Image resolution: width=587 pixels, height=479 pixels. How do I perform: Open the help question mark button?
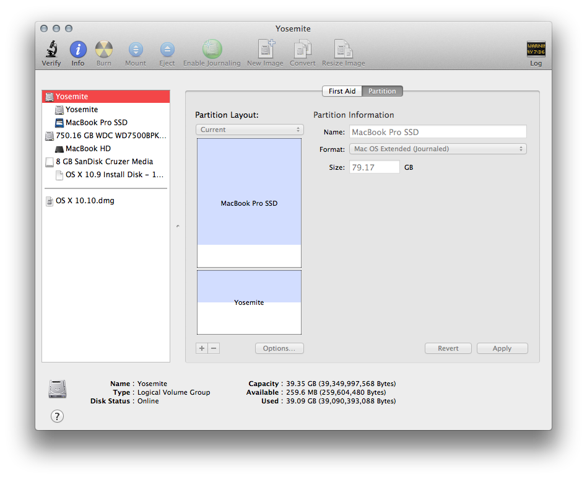(57, 416)
